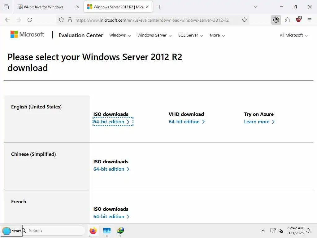
Task: Open Firefox application hamburger menu
Action: [309, 20]
